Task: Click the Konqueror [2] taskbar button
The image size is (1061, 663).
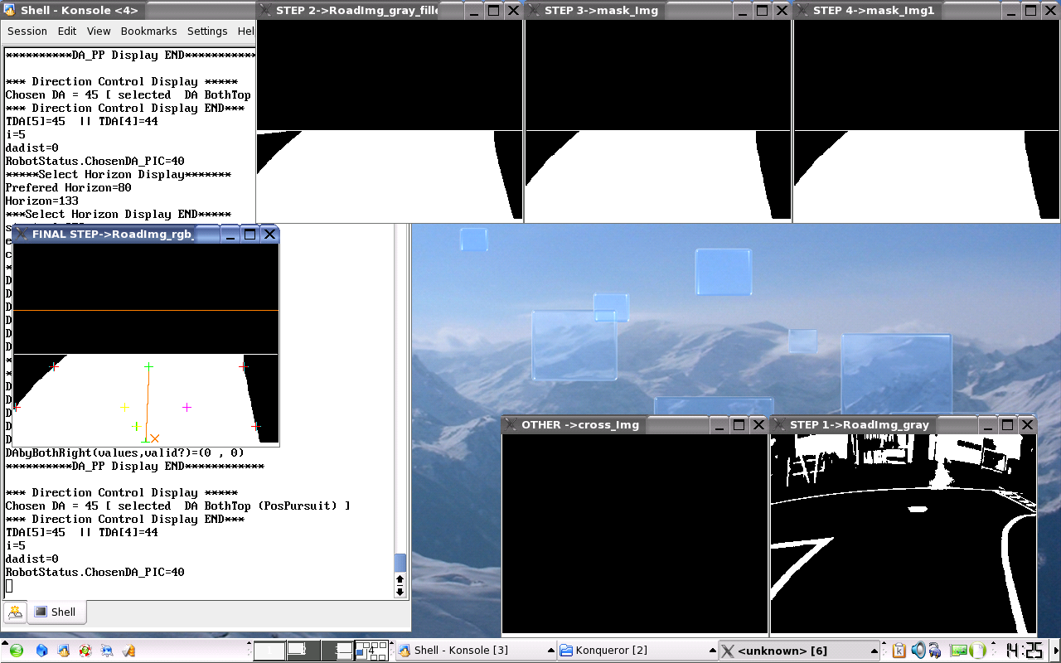Action: (637, 651)
